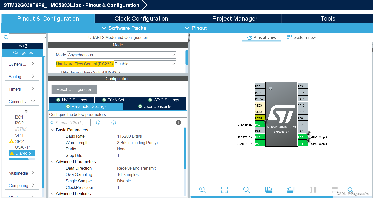Open the DMA Settings tab
Image resolution: width=373 pixels, height=198 pixels.
[x=117, y=100]
